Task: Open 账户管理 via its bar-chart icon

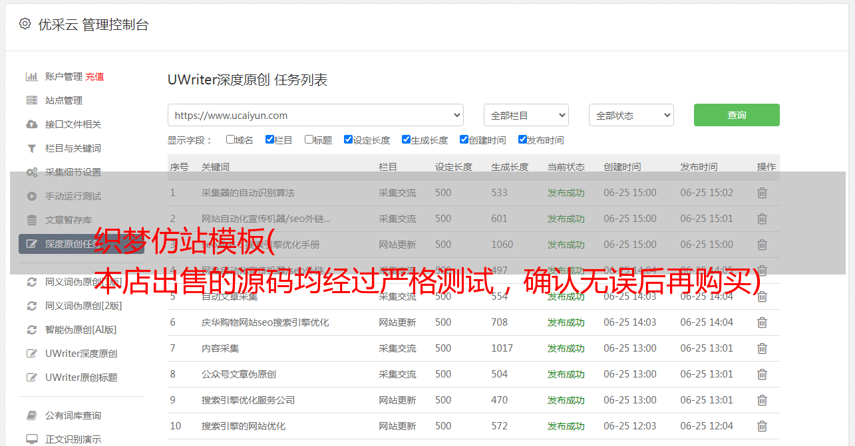Action: pos(31,76)
